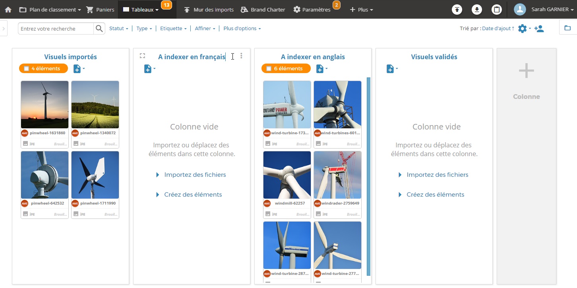Open Tableaux dropdown menu
Image resolution: width=577 pixels, height=288 pixels.
coord(141,10)
